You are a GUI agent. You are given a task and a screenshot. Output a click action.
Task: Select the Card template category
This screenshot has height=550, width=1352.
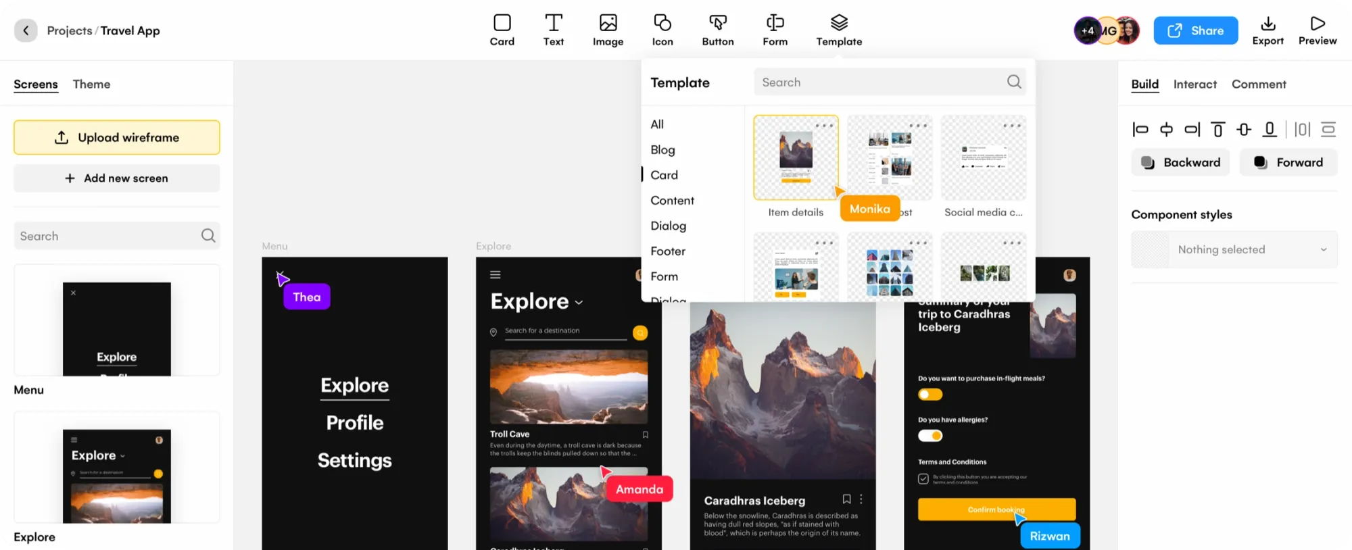point(664,175)
